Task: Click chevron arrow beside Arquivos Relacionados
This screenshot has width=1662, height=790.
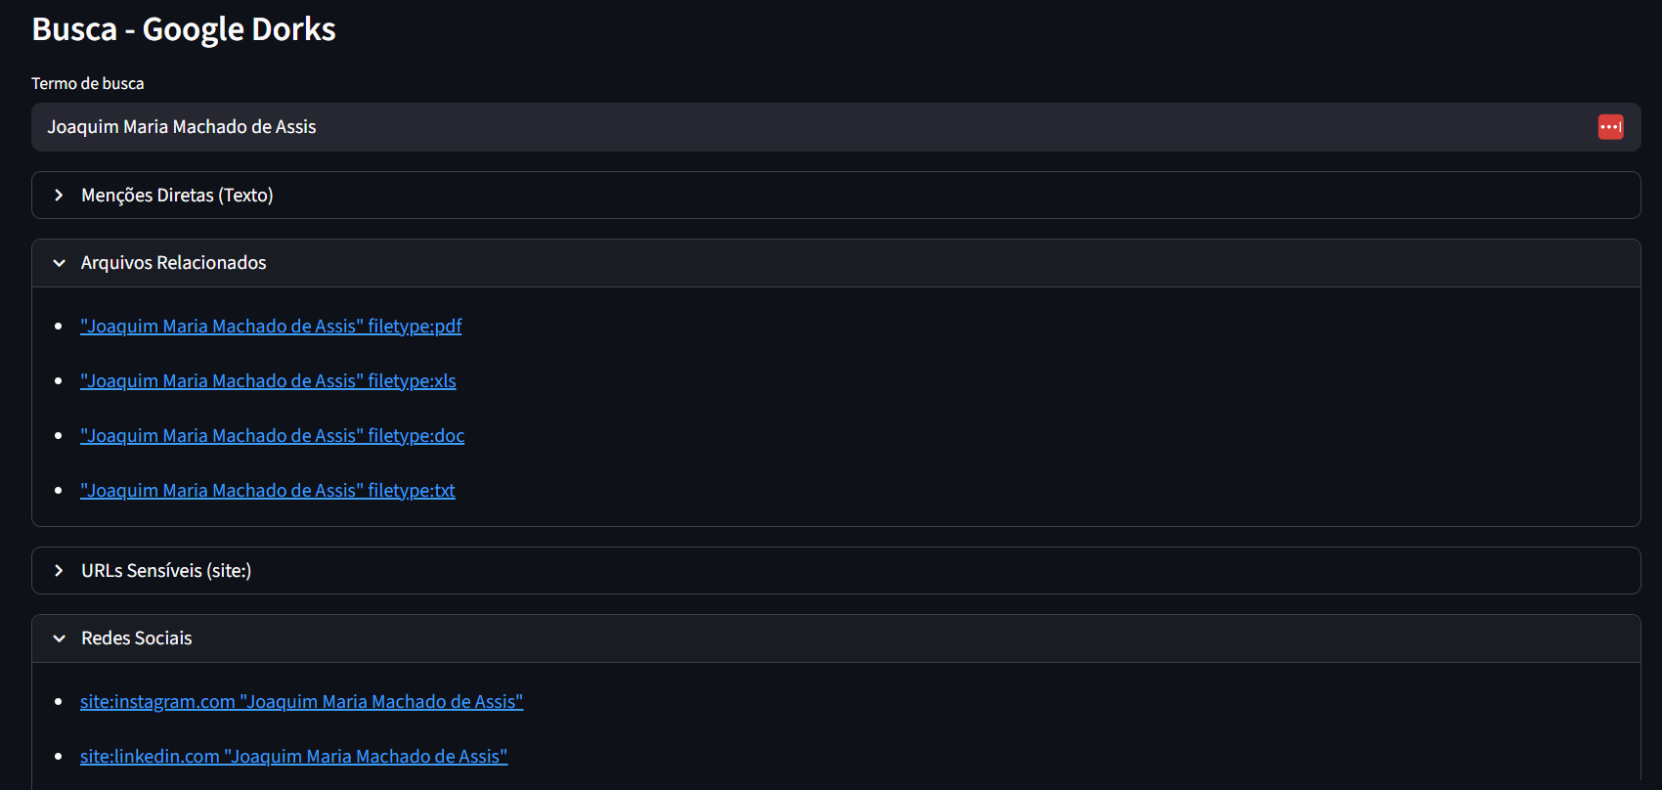Action: [60, 263]
